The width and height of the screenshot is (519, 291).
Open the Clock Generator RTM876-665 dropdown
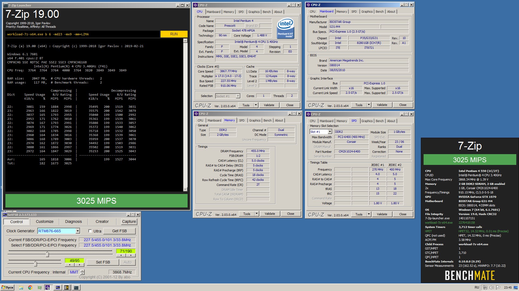pos(78,231)
